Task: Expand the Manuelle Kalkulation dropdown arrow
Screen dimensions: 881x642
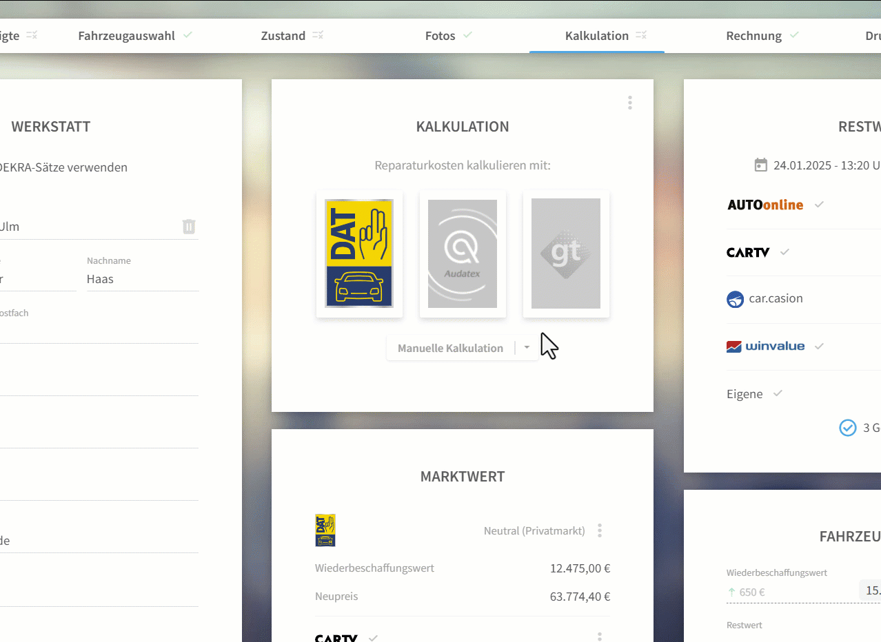Action: [x=527, y=348]
